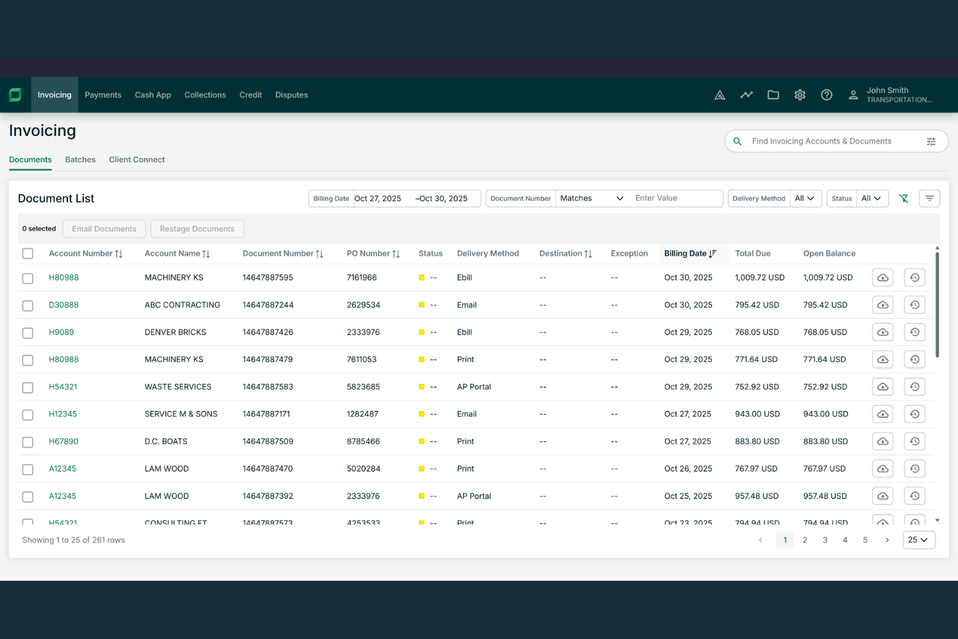
Task: Click the Billing Date start Oct 27, 2025
Action: tap(377, 199)
